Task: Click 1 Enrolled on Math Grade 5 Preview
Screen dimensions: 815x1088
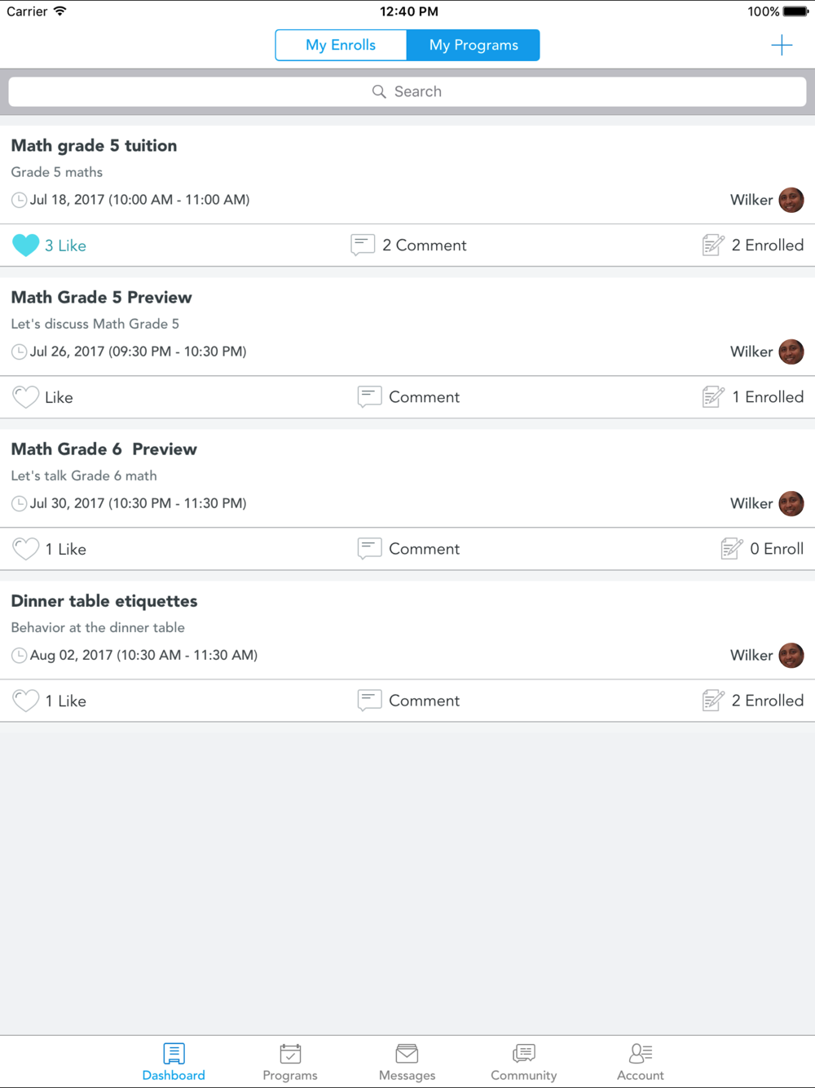Action: click(x=768, y=397)
